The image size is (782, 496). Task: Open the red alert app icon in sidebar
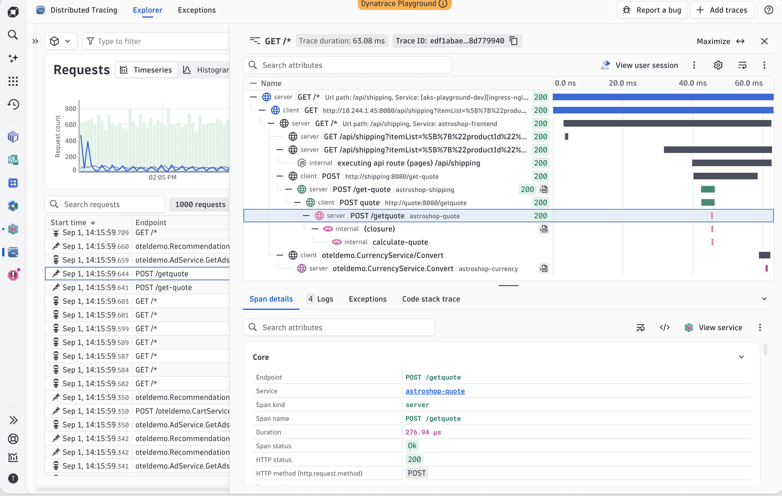coord(13,275)
